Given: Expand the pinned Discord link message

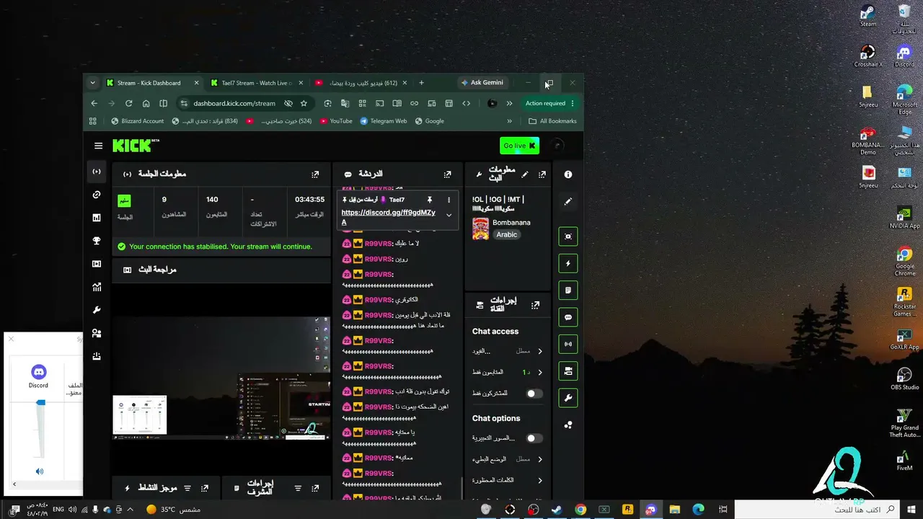Looking at the screenshot, I should pos(449,215).
